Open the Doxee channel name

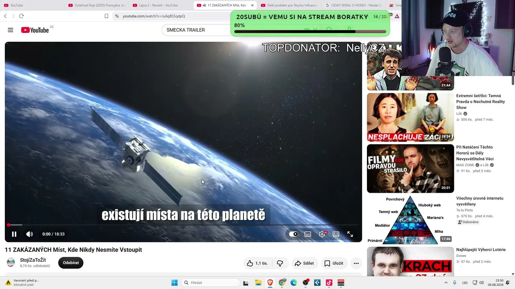tap(461, 256)
